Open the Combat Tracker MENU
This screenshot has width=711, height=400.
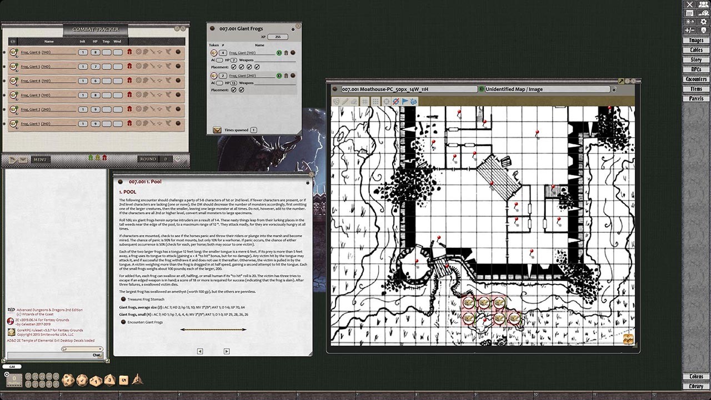(39, 159)
